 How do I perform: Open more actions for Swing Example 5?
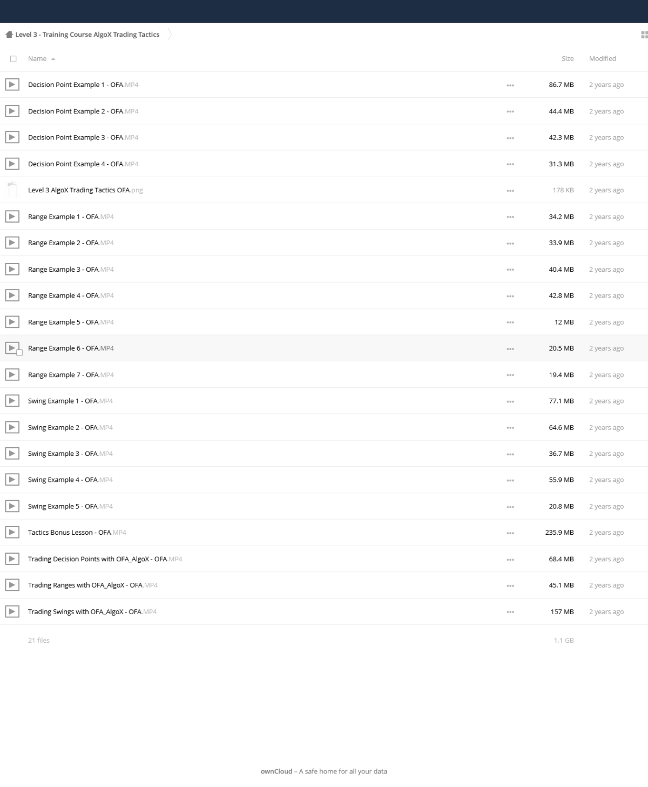point(510,507)
